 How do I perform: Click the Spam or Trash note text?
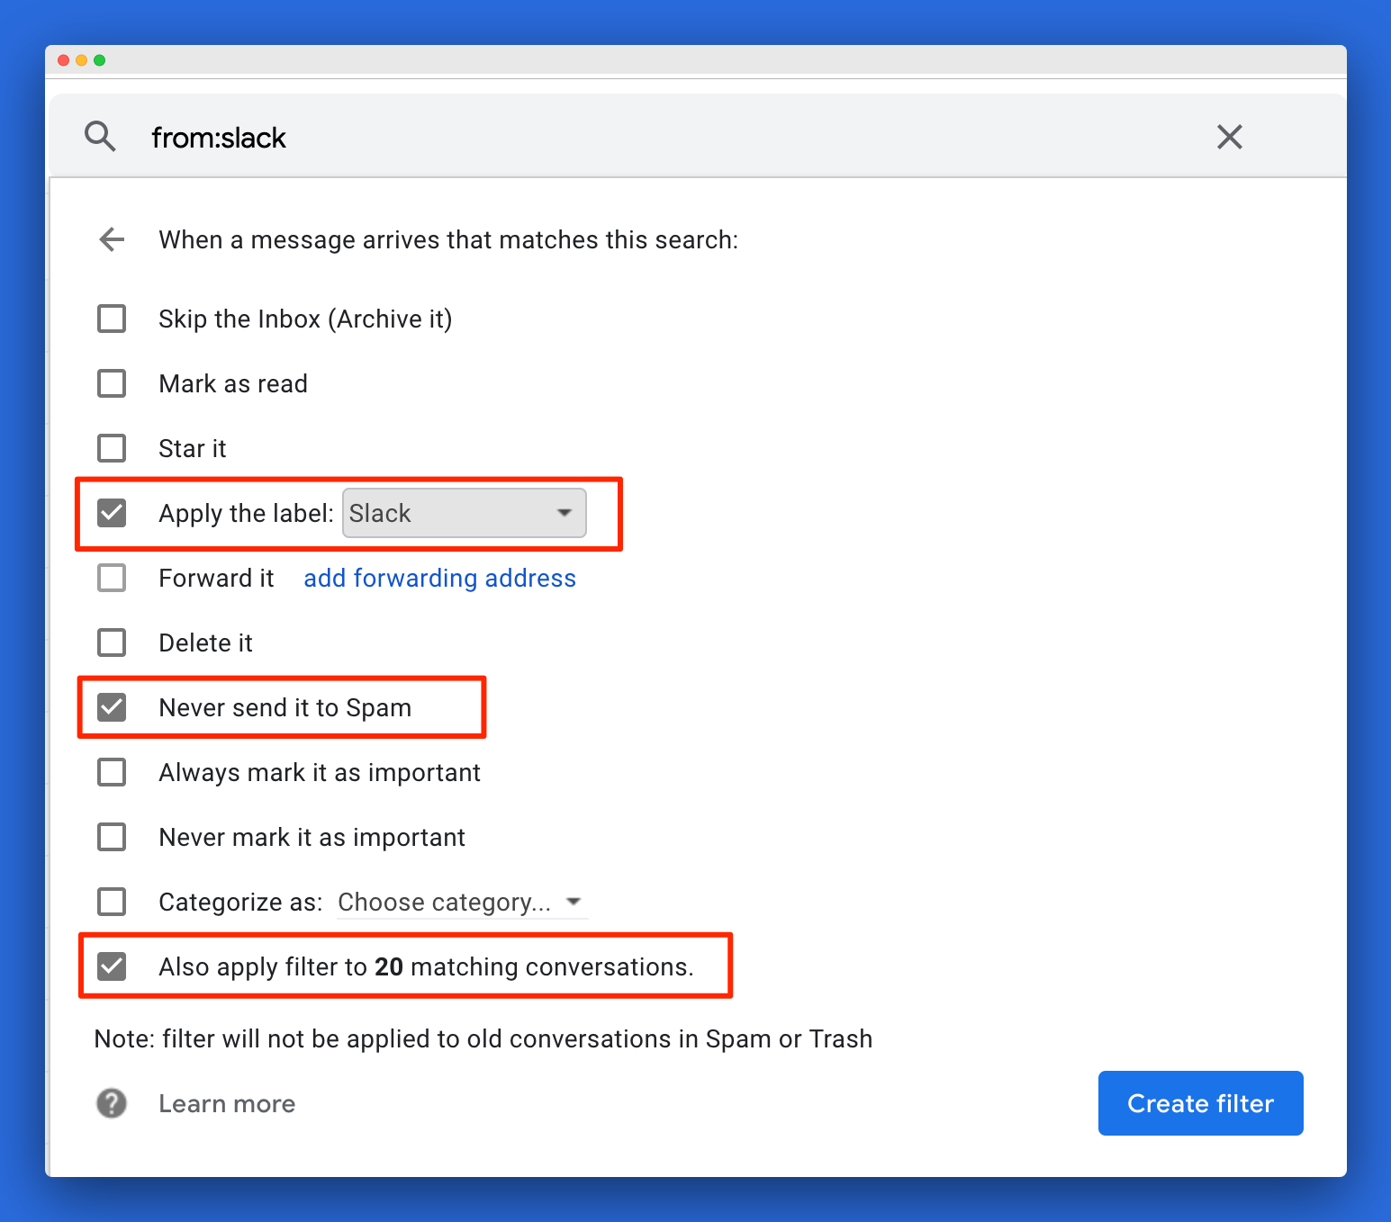pyautogui.click(x=483, y=1038)
